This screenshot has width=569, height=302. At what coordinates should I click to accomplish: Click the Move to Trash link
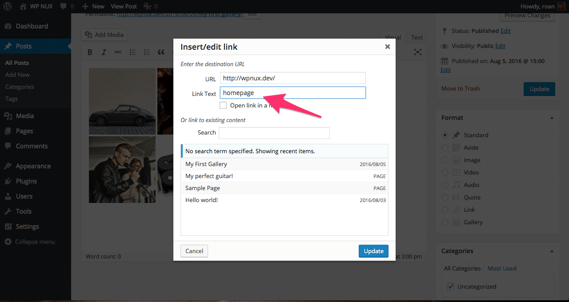(461, 88)
